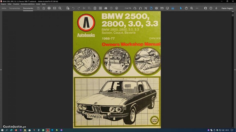The image size is (236, 132).
Task: Activate the arrow selection tool
Action: 181,8
